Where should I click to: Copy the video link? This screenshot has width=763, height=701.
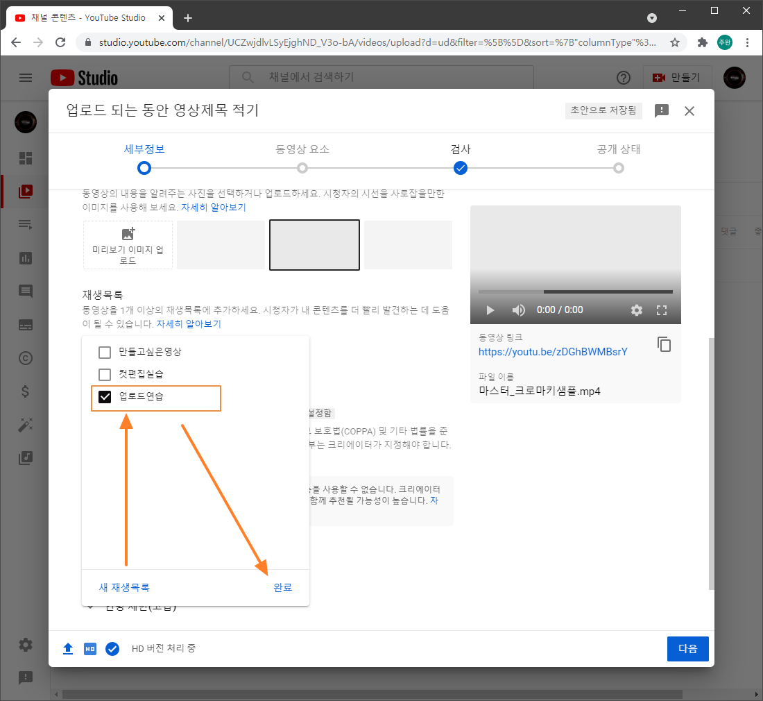click(x=665, y=344)
